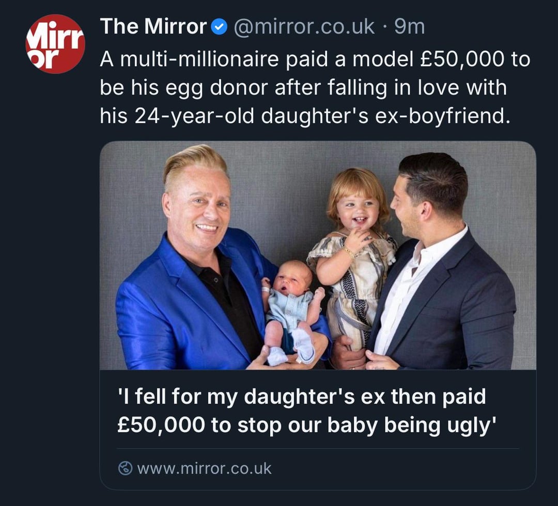558x506 pixels.
Task: Click the blue verified badge
Action: (220, 27)
